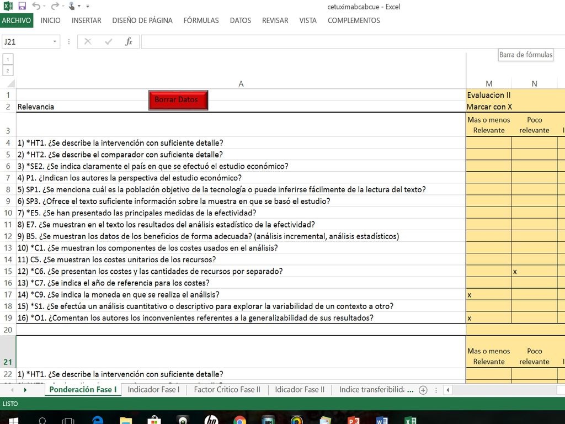This screenshot has height=424, width=565.
Task: Collapse outline to level 1
Action: (8, 59)
